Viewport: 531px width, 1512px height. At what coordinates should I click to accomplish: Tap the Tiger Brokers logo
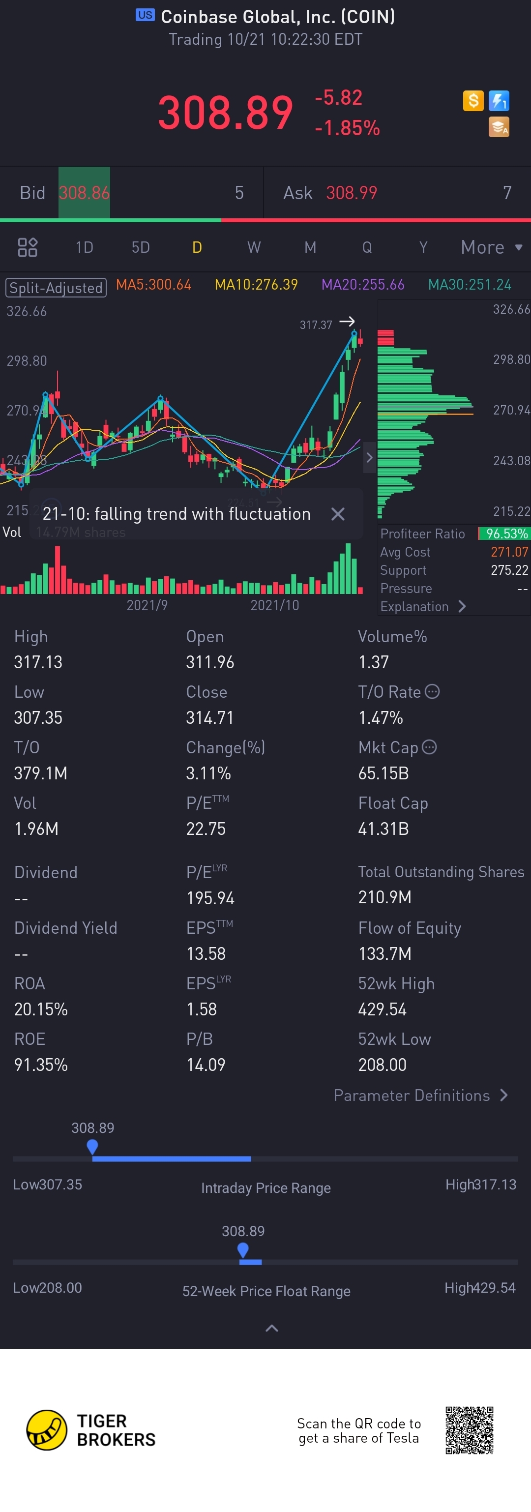(91, 1430)
